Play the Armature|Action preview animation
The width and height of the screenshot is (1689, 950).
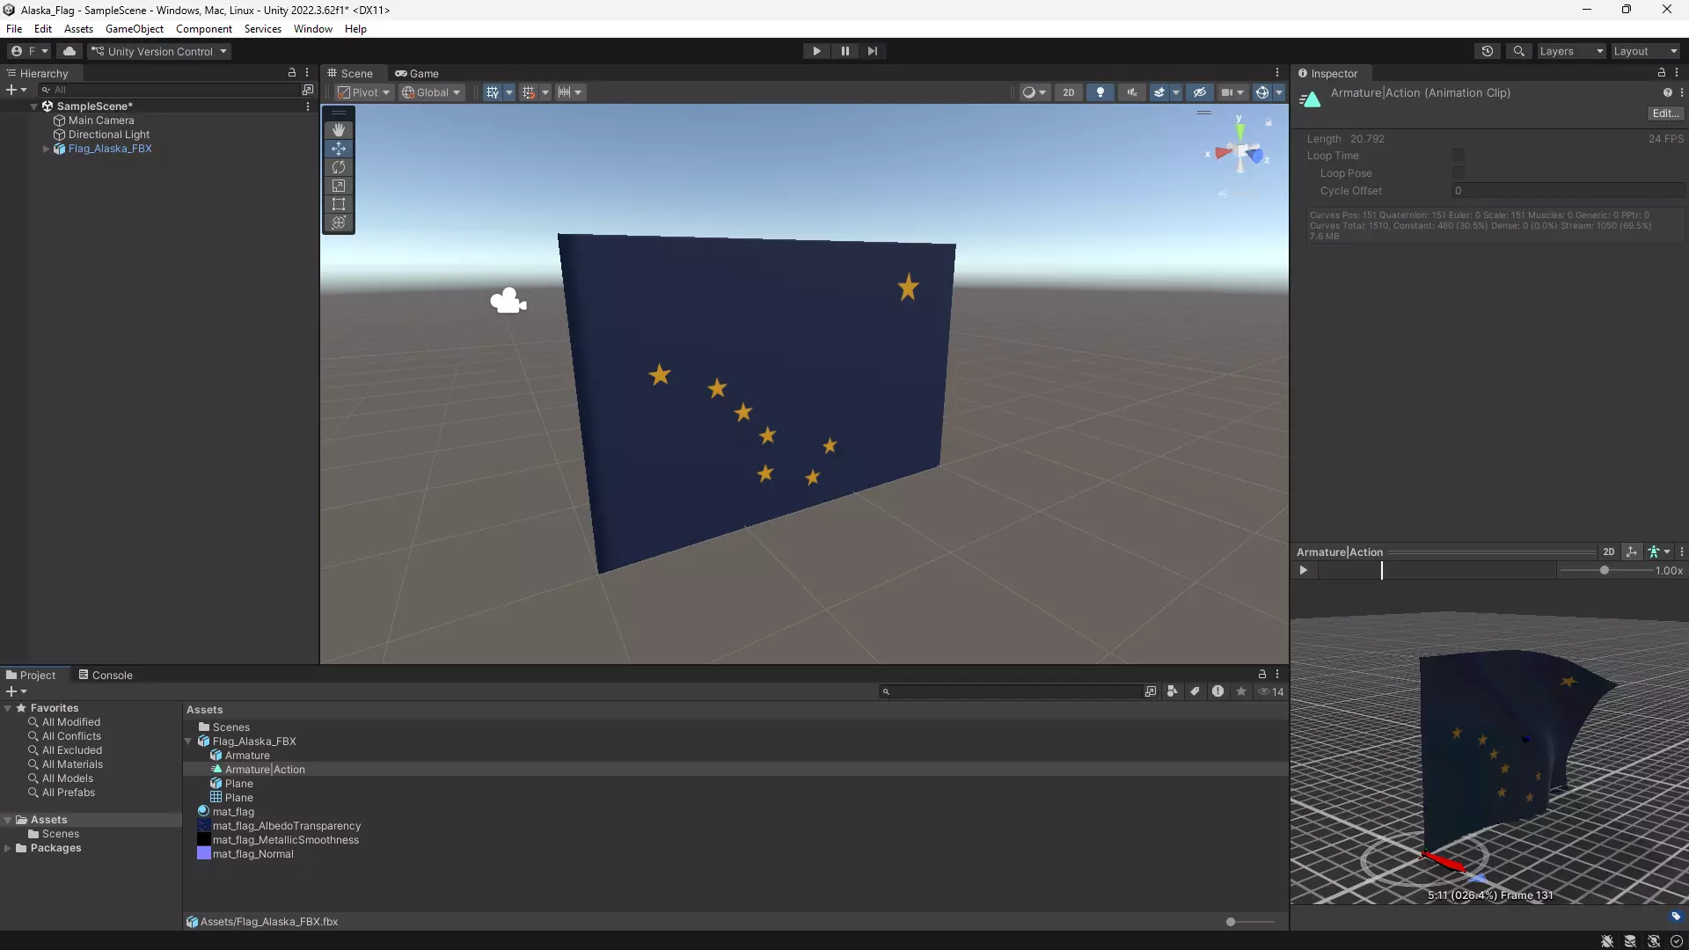[x=1304, y=570]
